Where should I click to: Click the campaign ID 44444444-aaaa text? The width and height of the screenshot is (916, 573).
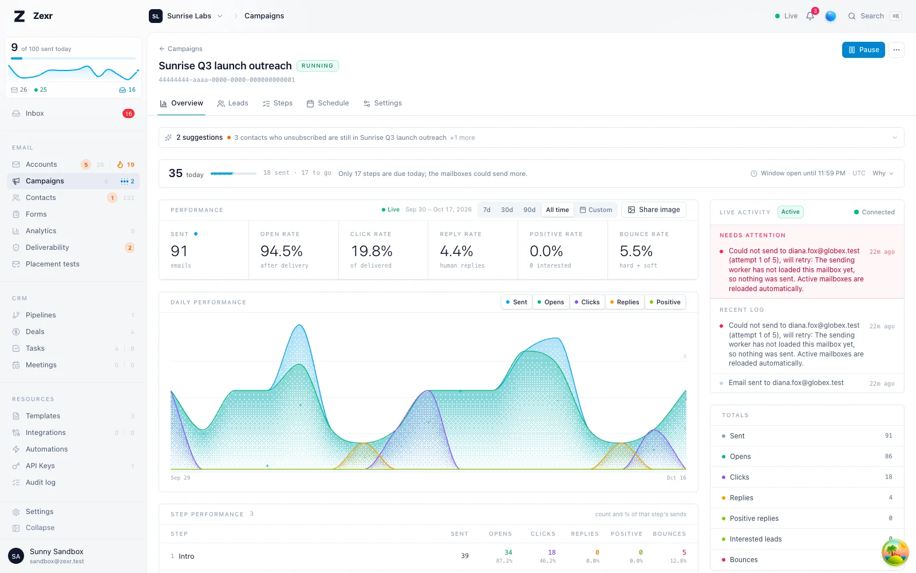[227, 80]
